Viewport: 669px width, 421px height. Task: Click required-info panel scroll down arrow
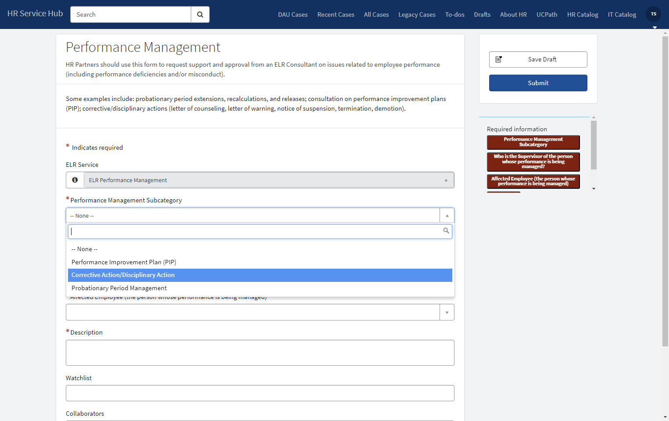[x=594, y=189]
